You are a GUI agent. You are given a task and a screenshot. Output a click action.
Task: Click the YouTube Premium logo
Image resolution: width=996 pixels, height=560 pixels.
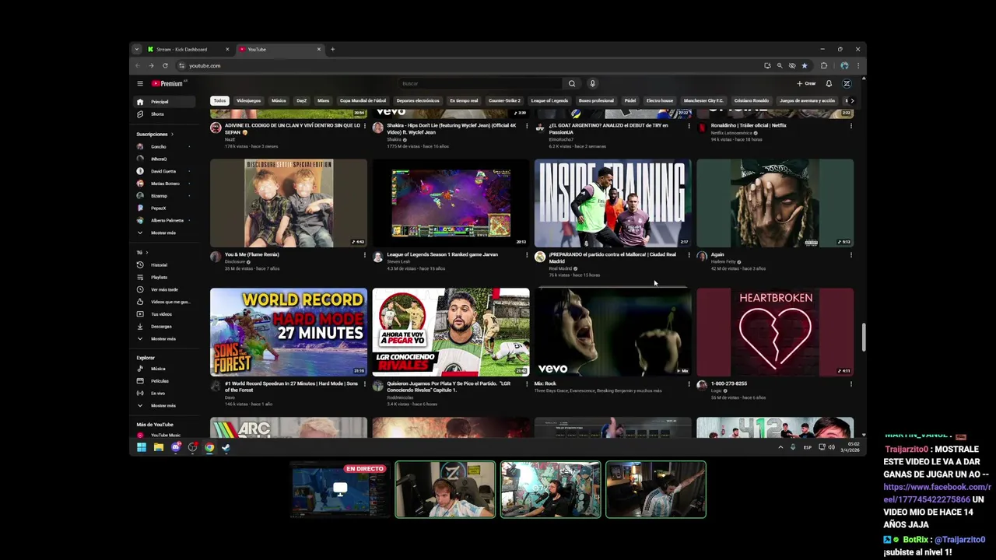coord(167,83)
